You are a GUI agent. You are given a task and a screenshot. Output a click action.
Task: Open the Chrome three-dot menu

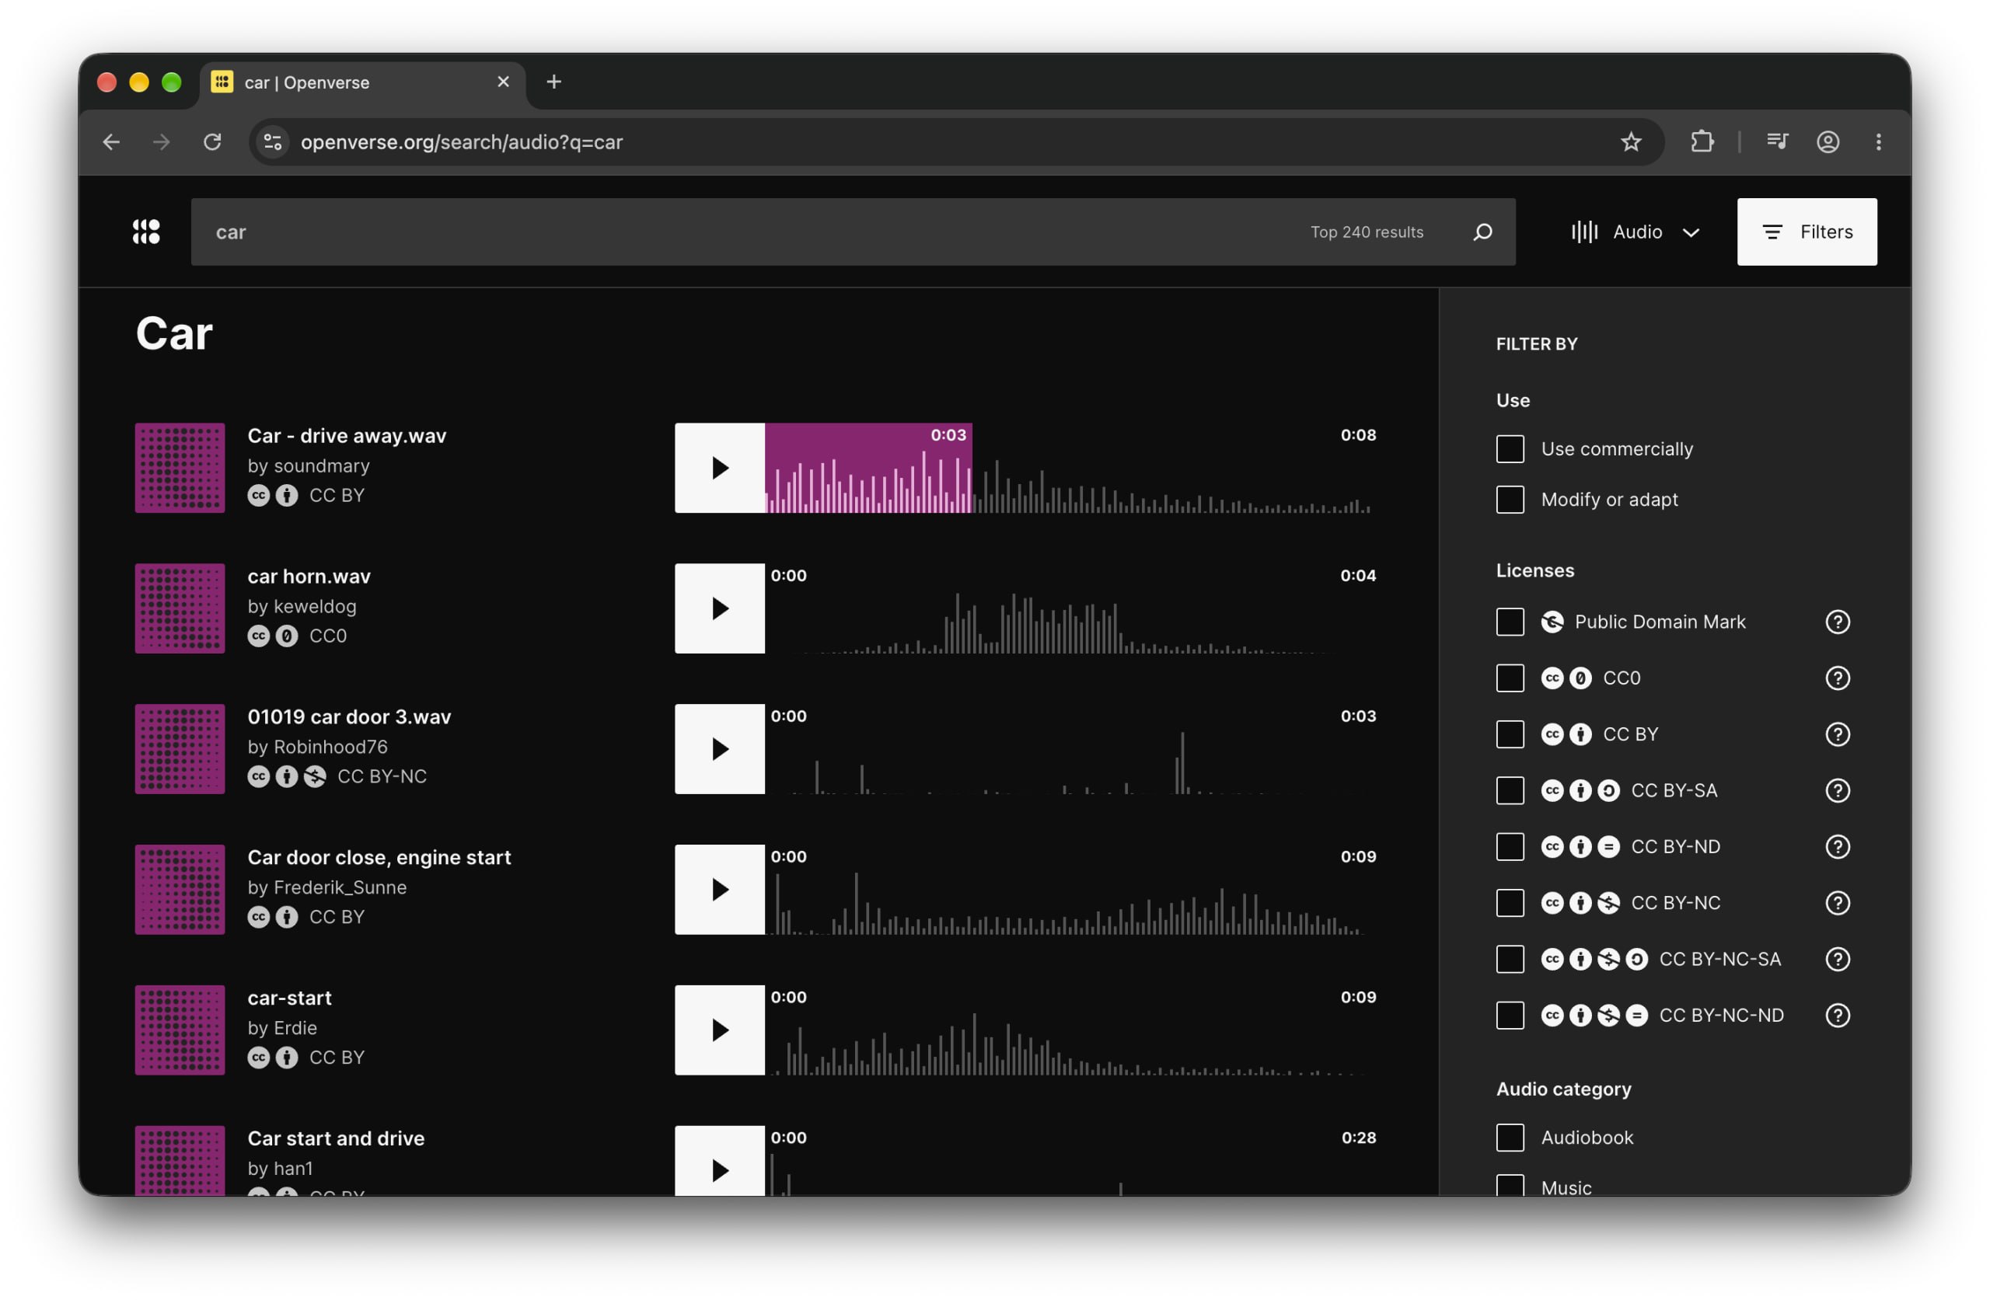(x=1878, y=142)
